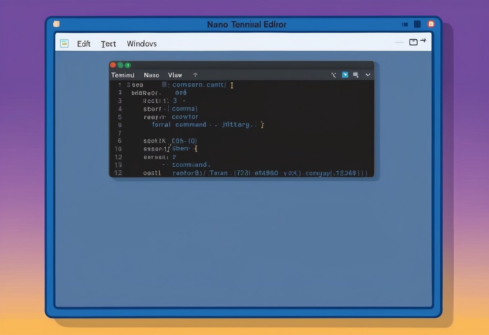
Task: Open the View menu in the terminal window
Action: pos(175,75)
